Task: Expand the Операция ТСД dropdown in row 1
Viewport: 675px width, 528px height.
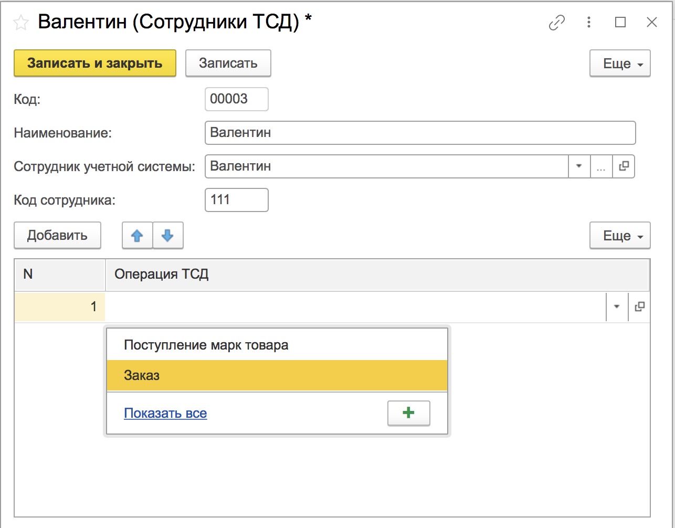Action: click(x=617, y=307)
